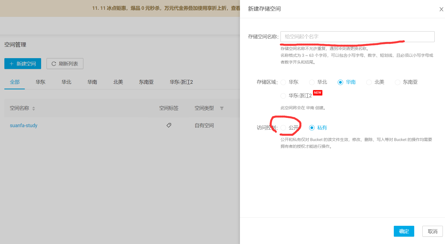Click the 自有空间 type cell
This screenshot has width=445, height=244.
[204, 126]
